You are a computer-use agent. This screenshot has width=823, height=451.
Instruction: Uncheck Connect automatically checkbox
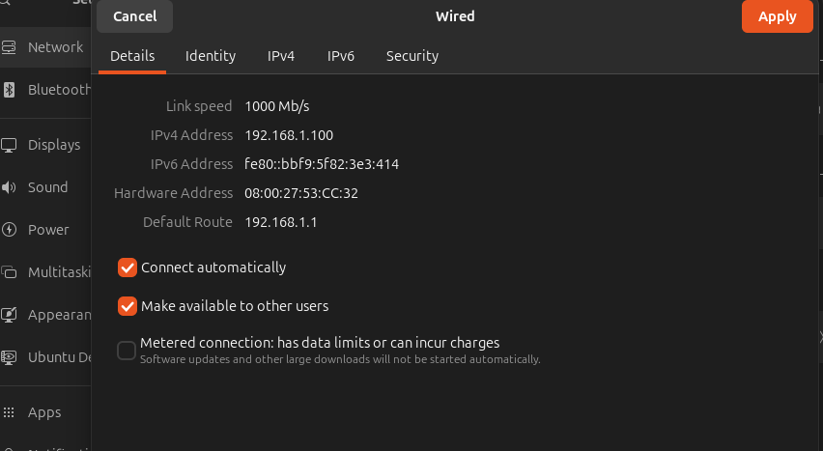point(127,268)
